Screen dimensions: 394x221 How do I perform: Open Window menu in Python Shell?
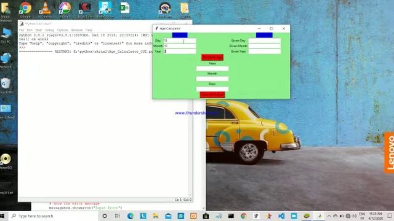[77, 30]
